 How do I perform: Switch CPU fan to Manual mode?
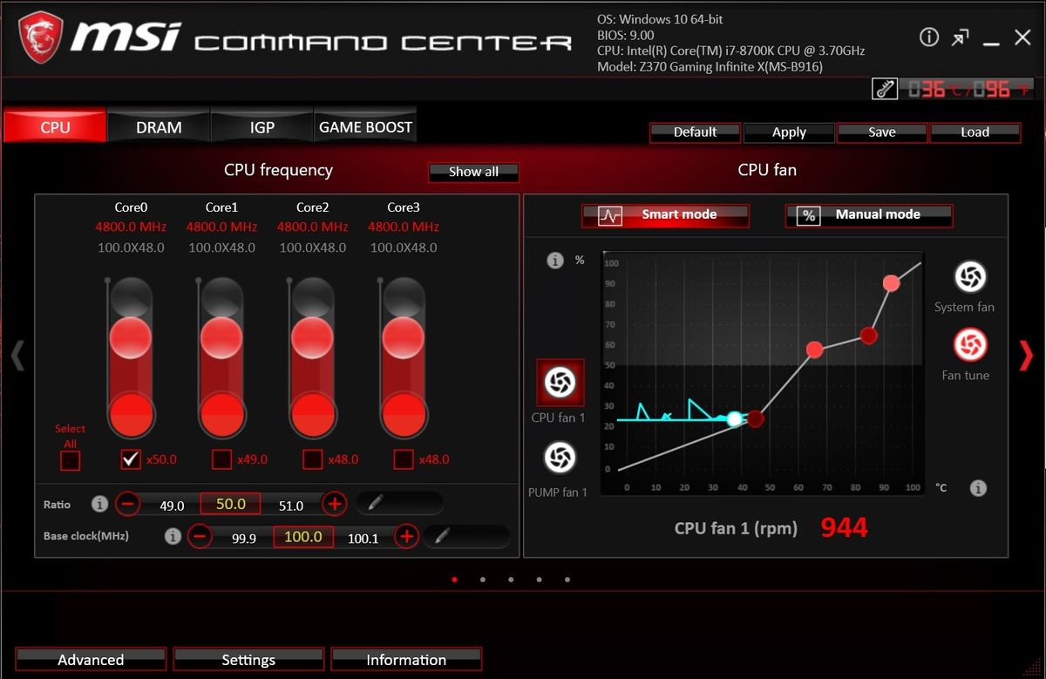(x=869, y=215)
